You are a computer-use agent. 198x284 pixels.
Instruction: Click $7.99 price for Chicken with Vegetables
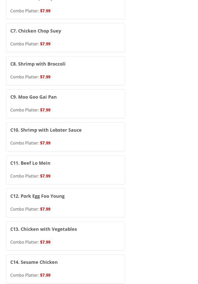(45, 242)
